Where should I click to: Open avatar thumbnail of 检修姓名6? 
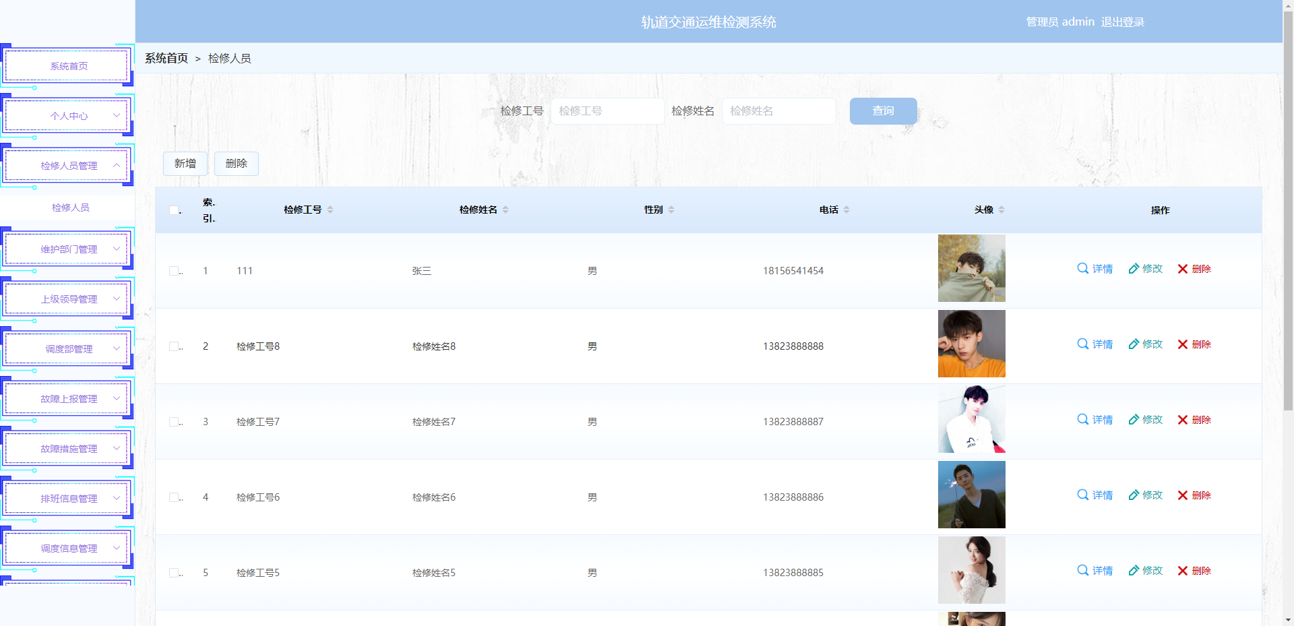972,495
